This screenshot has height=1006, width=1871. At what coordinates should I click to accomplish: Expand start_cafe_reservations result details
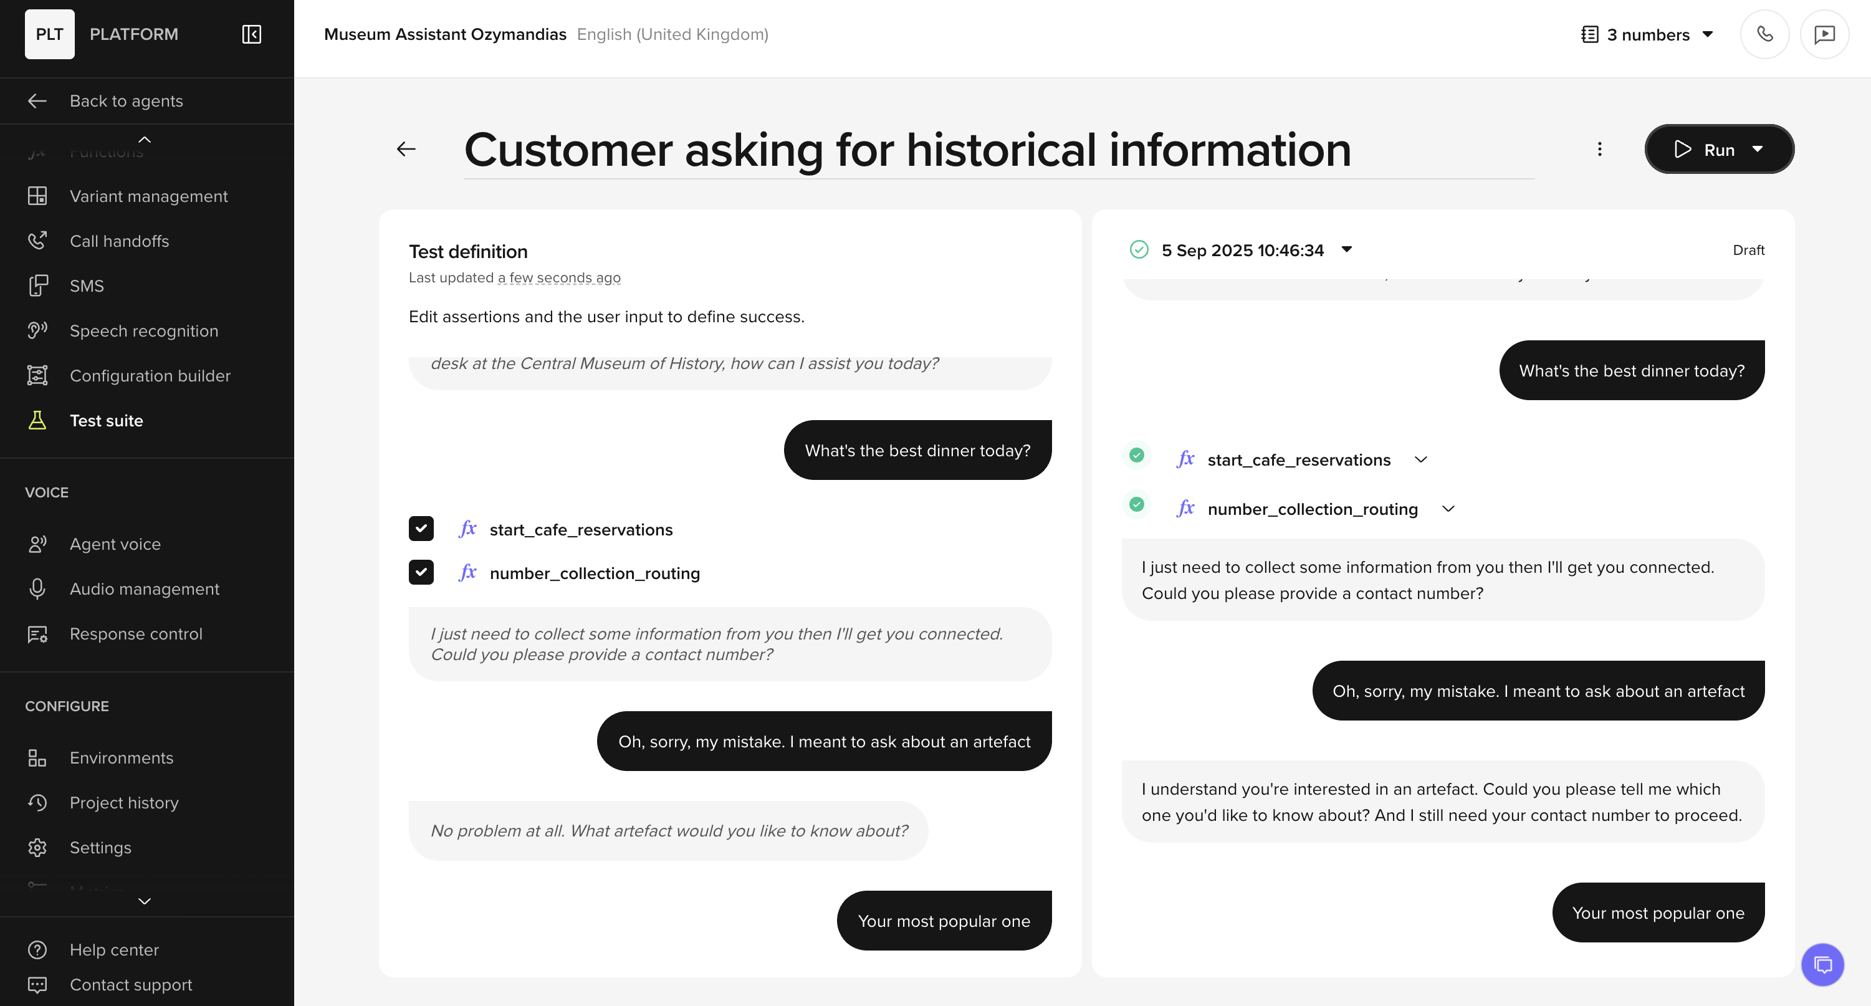click(1420, 460)
